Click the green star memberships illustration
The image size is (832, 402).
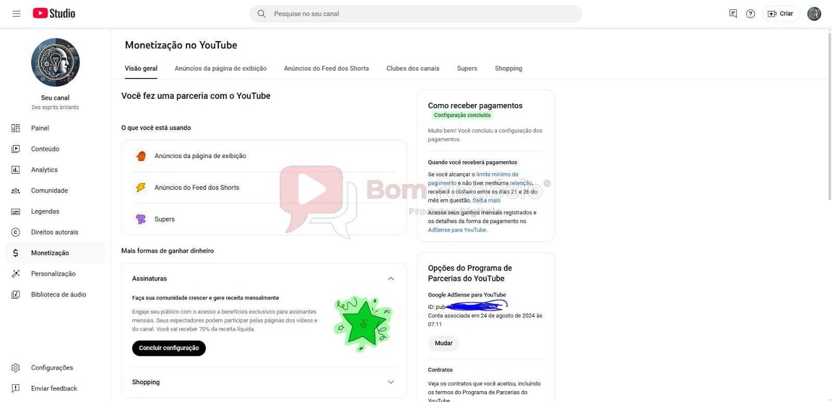pyautogui.click(x=363, y=325)
